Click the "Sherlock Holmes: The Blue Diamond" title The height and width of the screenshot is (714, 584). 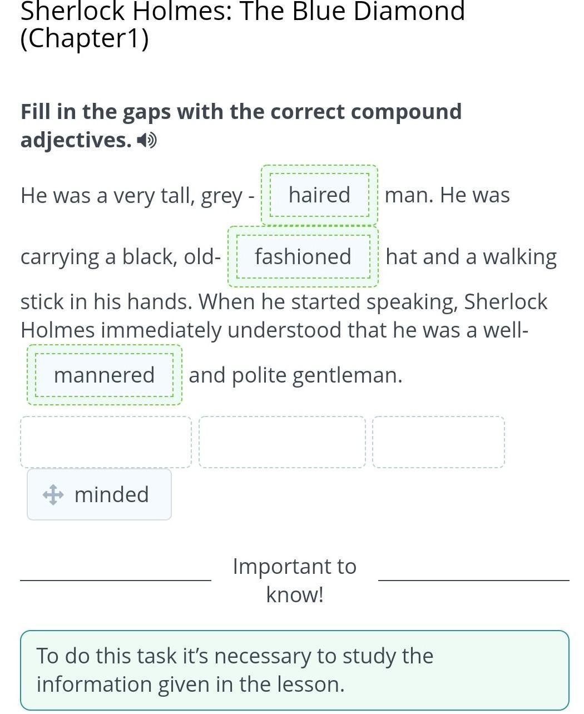click(x=242, y=11)
